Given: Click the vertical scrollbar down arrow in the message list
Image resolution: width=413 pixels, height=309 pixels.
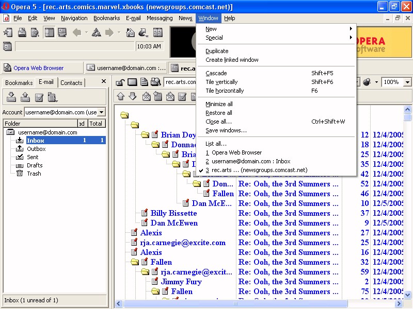Looking at the screenshot, I should click(407, 294).
